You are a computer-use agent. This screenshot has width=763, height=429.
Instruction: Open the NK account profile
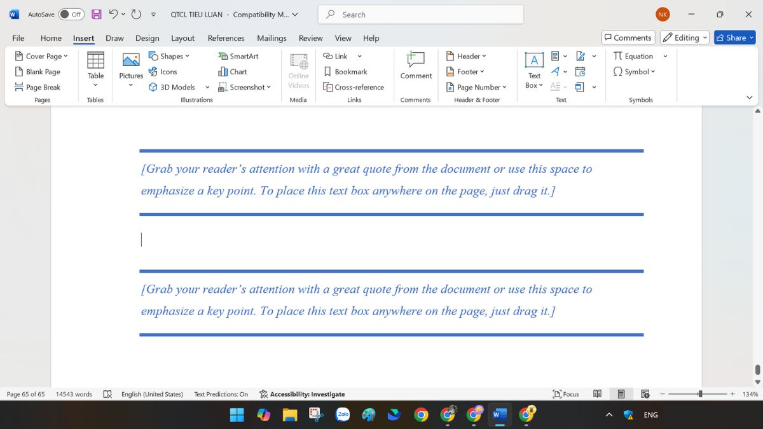pyautogui.click(x=663, y=14)
